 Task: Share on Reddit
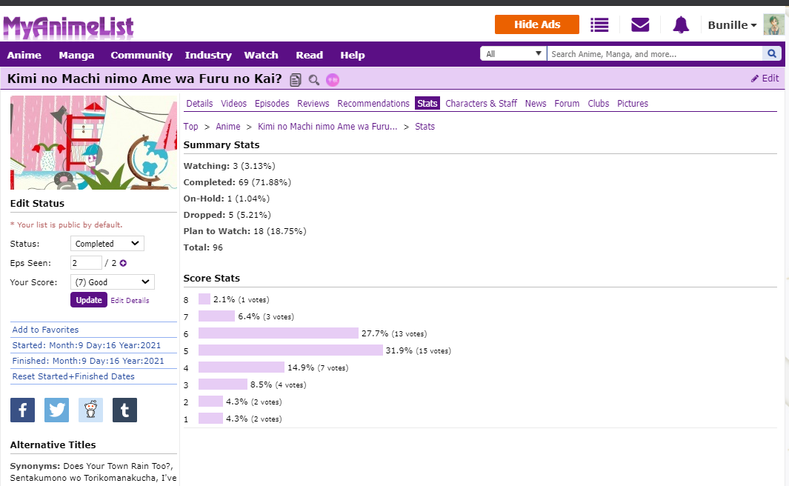(x=90, y=410)
